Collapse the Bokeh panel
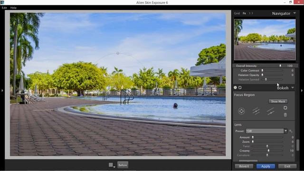 tap(293, 88)
